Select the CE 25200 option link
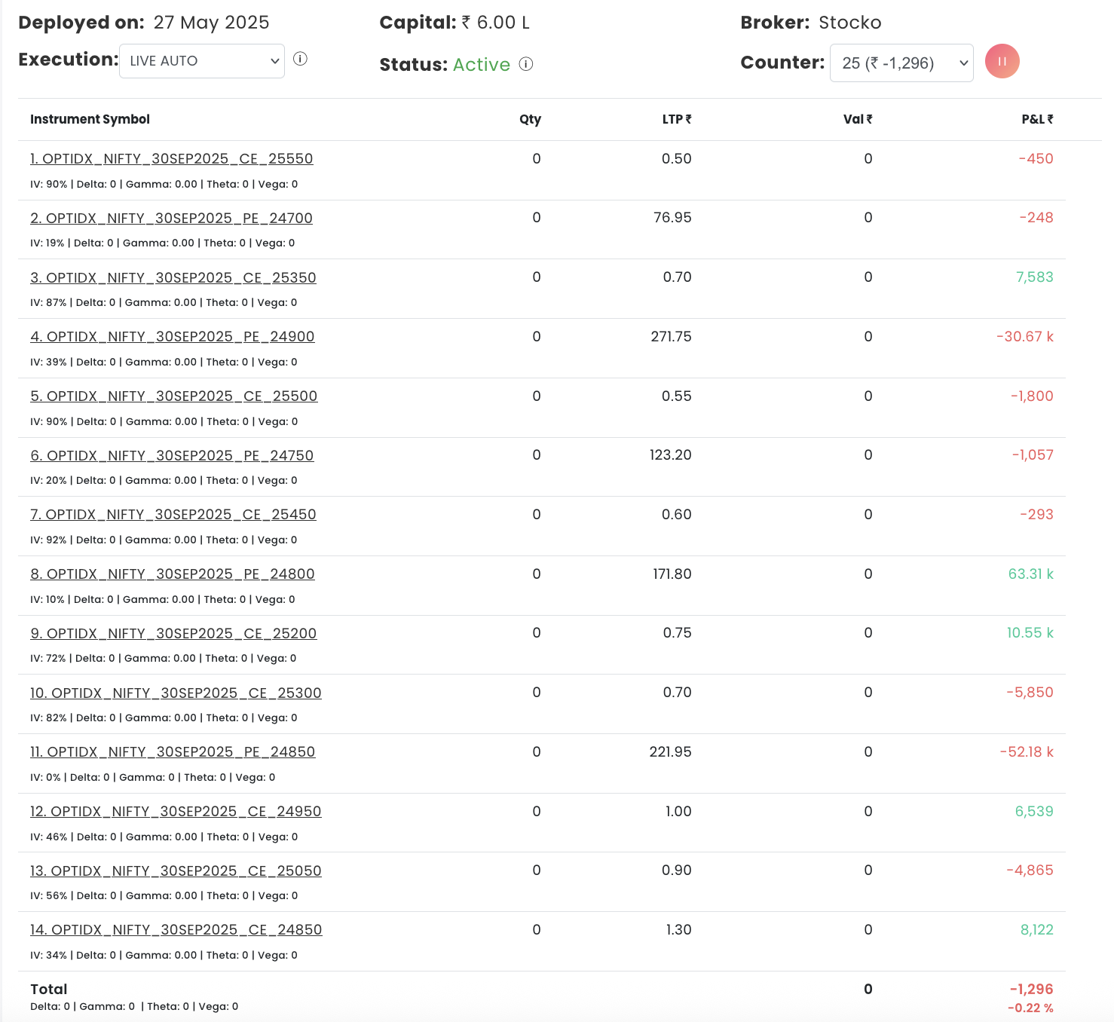 [x=173, y=634]
